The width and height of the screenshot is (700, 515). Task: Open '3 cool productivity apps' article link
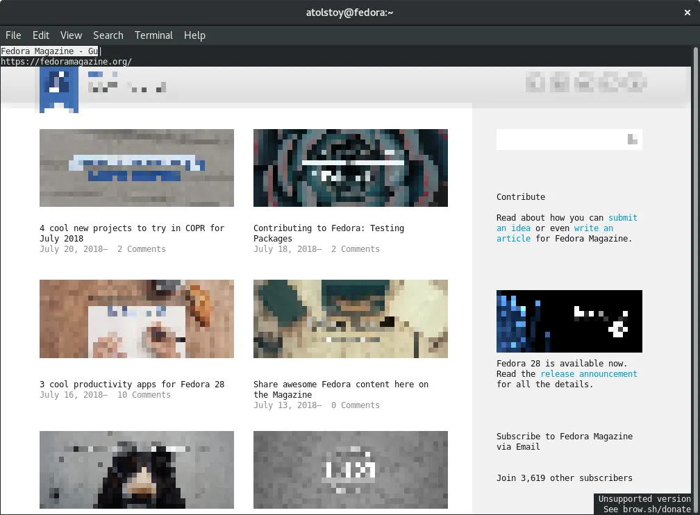(132, 385)
